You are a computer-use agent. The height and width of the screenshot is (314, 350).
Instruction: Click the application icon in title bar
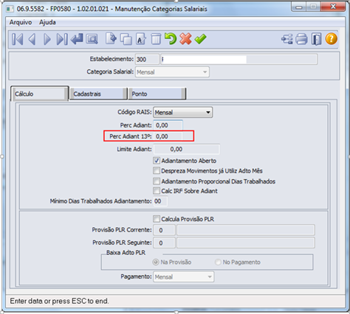click(10, 9)
